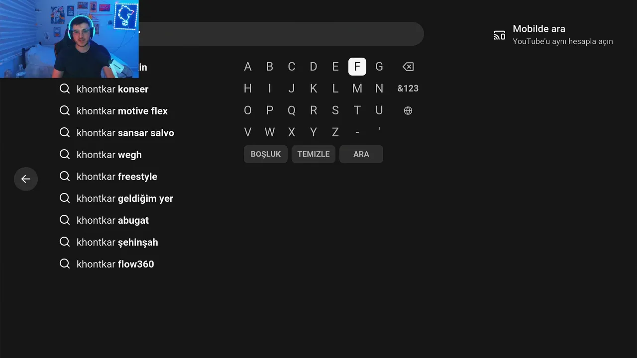Click the backspace delete key icon

point(408,67)
